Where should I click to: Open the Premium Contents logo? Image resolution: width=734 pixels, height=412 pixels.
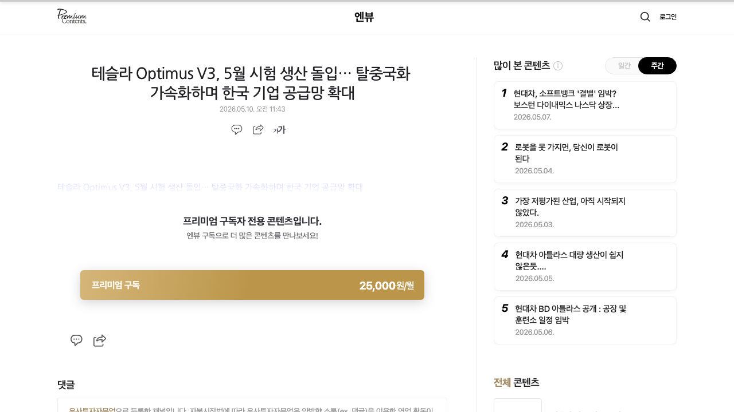pos(72,17)
